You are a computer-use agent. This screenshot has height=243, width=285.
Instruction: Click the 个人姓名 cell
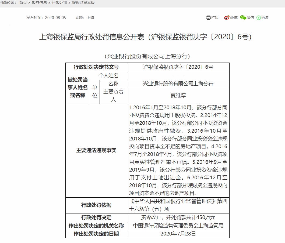[x=108, y=76]
